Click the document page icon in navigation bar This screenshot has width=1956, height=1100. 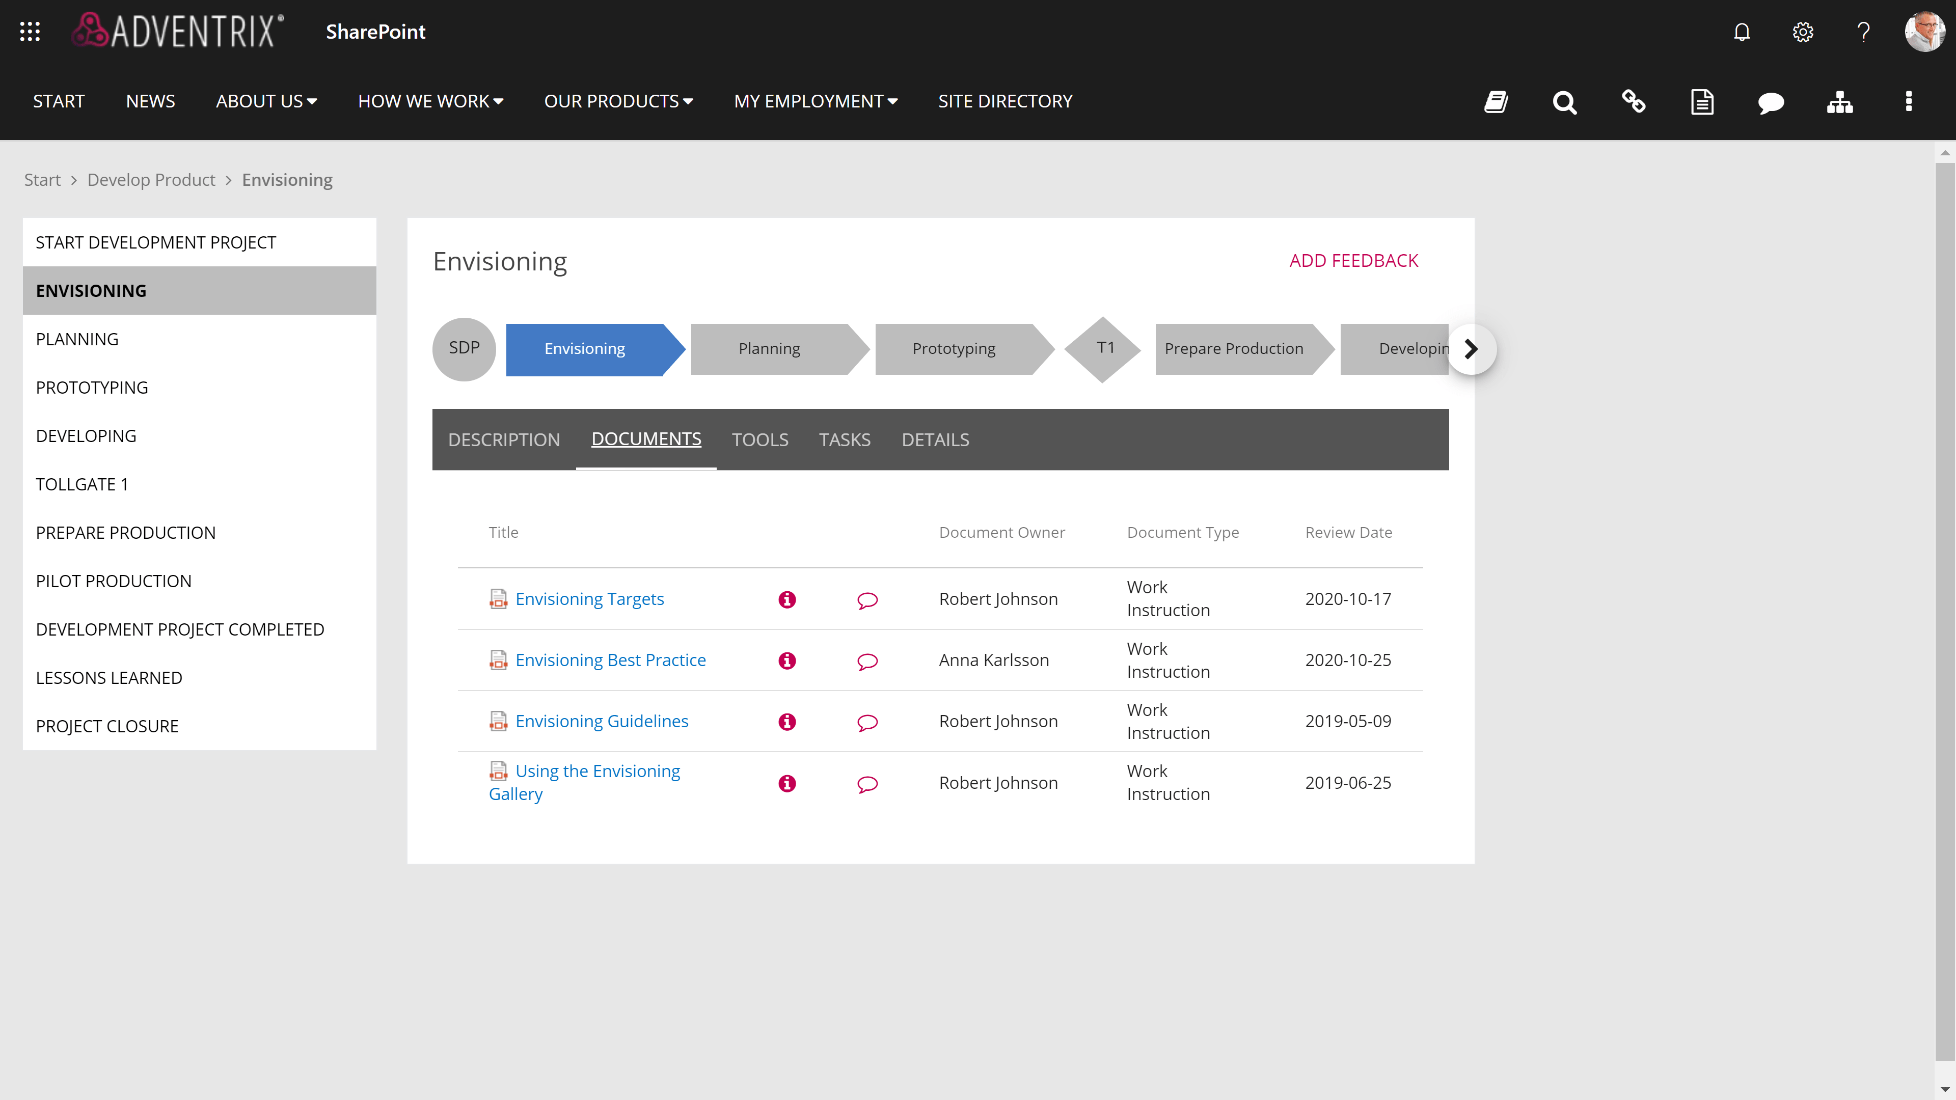(1702, 102)
